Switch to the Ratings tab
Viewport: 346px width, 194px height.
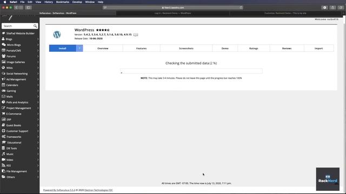pyautogui.click(x=254, y=48)
